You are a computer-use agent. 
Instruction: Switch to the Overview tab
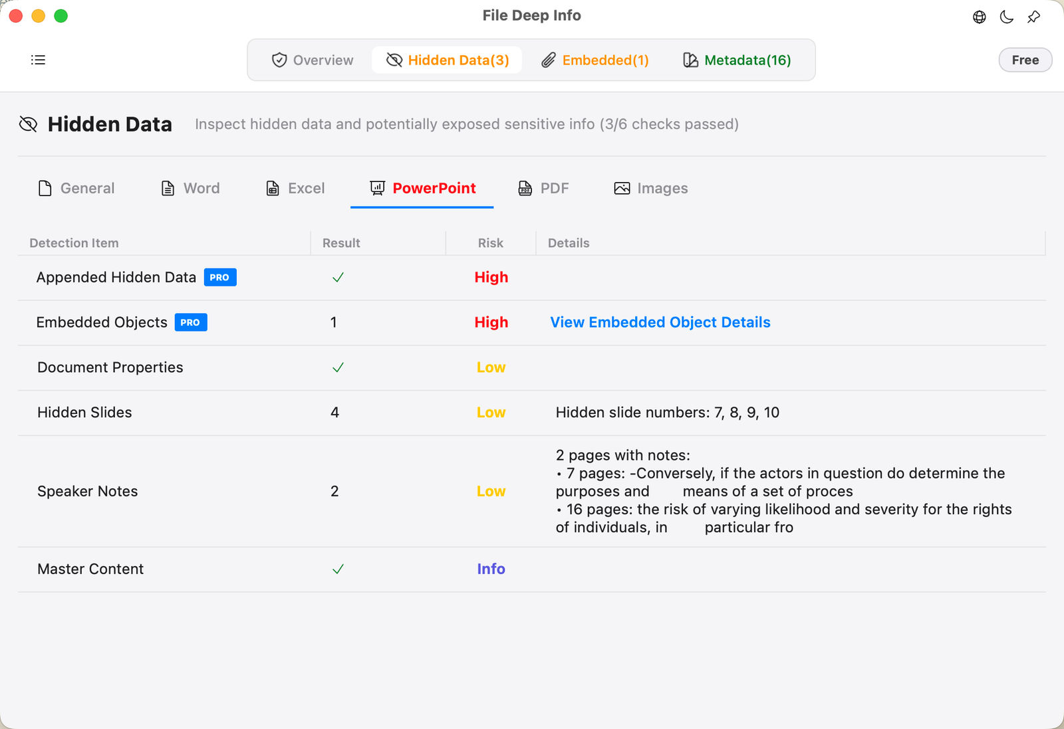tap(313, 60)
